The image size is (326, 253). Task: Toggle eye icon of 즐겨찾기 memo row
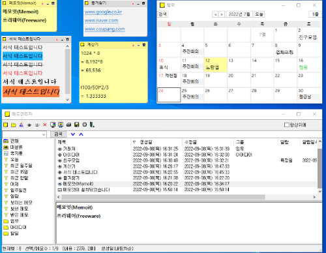(x=59, y=178)
